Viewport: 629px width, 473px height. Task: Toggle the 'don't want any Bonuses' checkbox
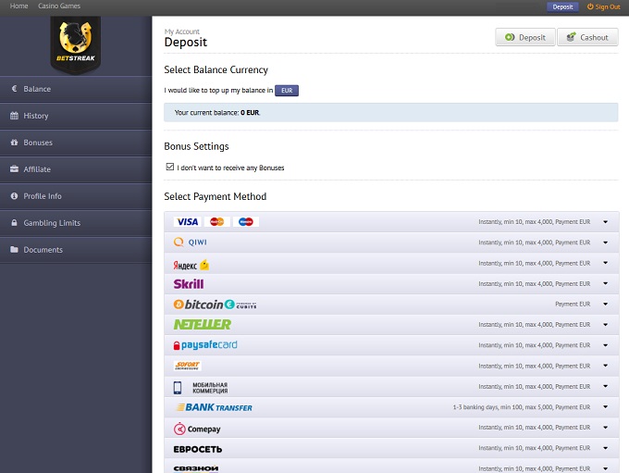(170, 168)
